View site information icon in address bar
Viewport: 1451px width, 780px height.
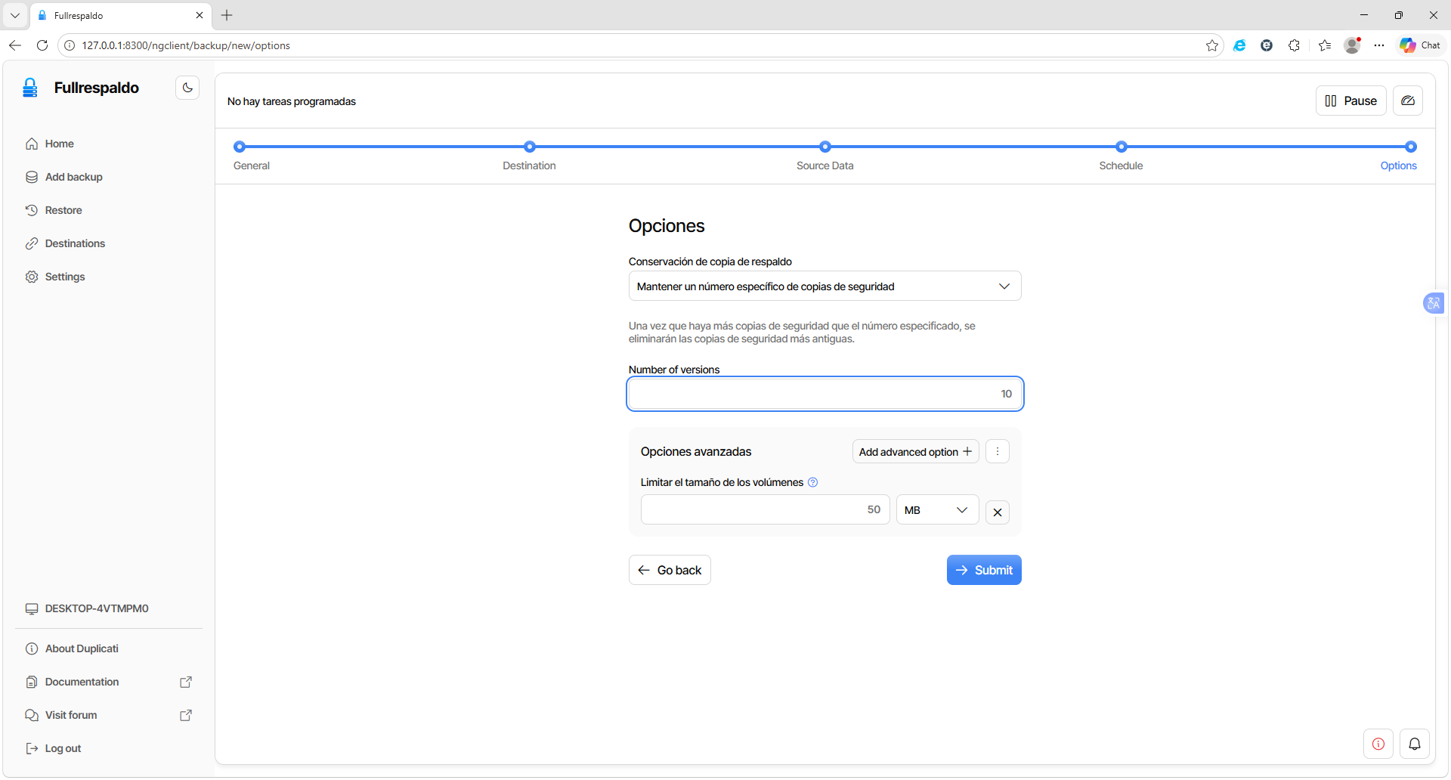click(x=70, y=45)
